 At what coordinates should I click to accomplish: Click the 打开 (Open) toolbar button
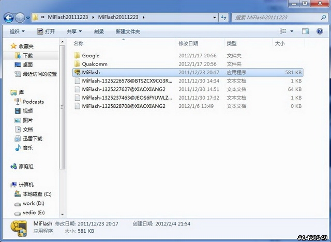pyautogui.click(x=46, y=31)
